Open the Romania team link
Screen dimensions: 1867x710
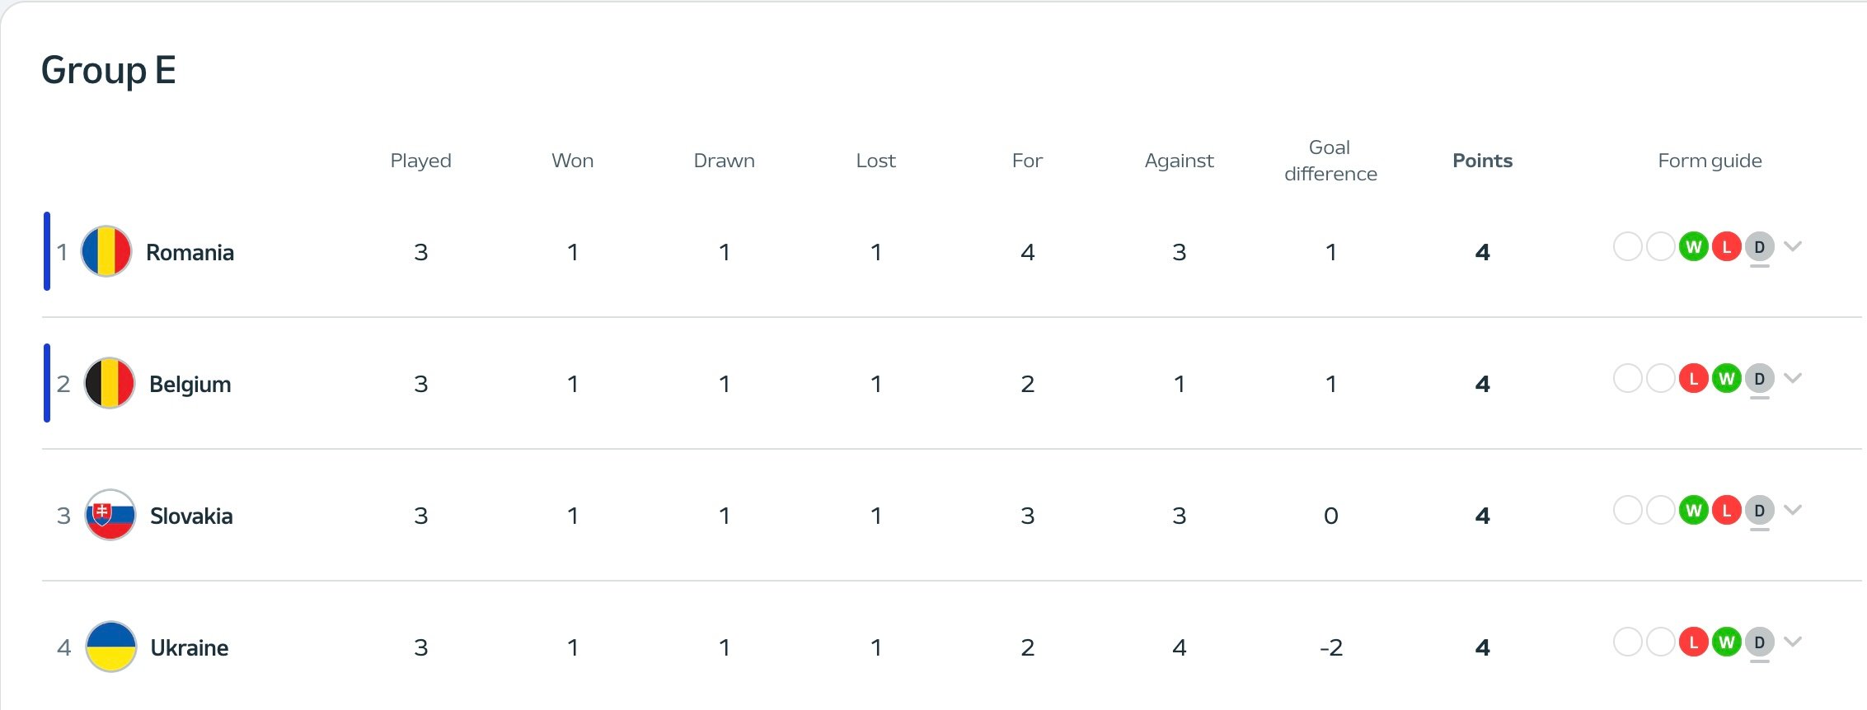pos(190,252)
